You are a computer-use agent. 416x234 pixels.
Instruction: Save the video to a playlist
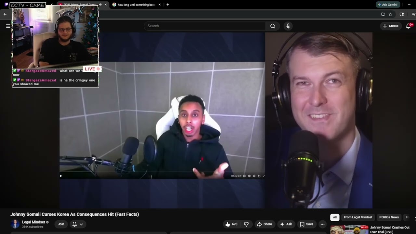(306, 224)
